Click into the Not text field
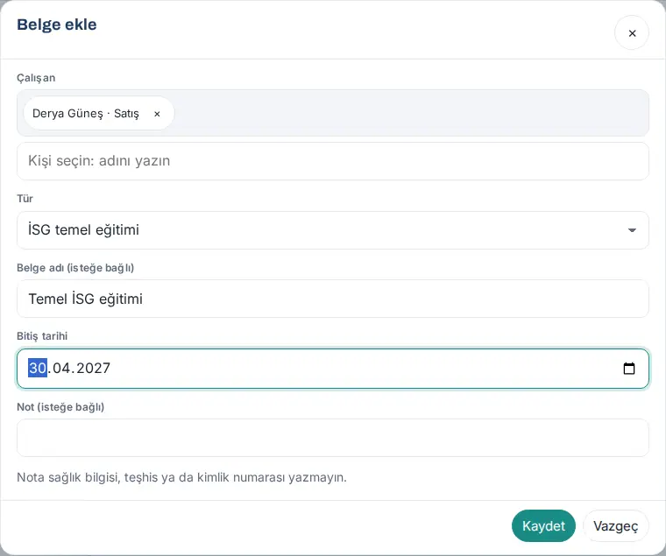 (333, 438)
